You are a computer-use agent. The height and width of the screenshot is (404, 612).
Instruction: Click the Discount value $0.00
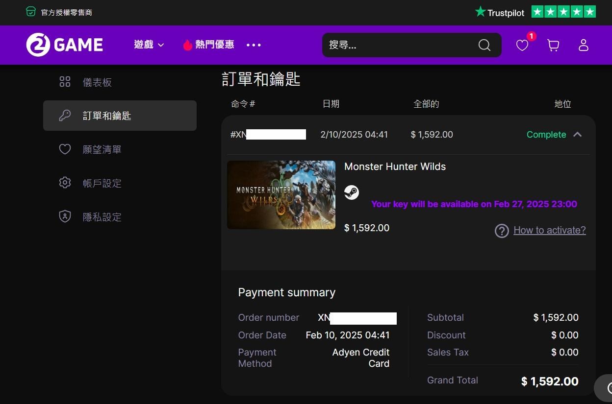565,335
